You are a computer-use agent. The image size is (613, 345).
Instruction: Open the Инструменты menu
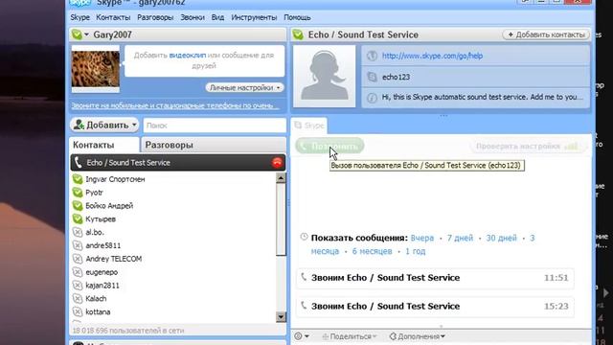(x=254, y=17)
